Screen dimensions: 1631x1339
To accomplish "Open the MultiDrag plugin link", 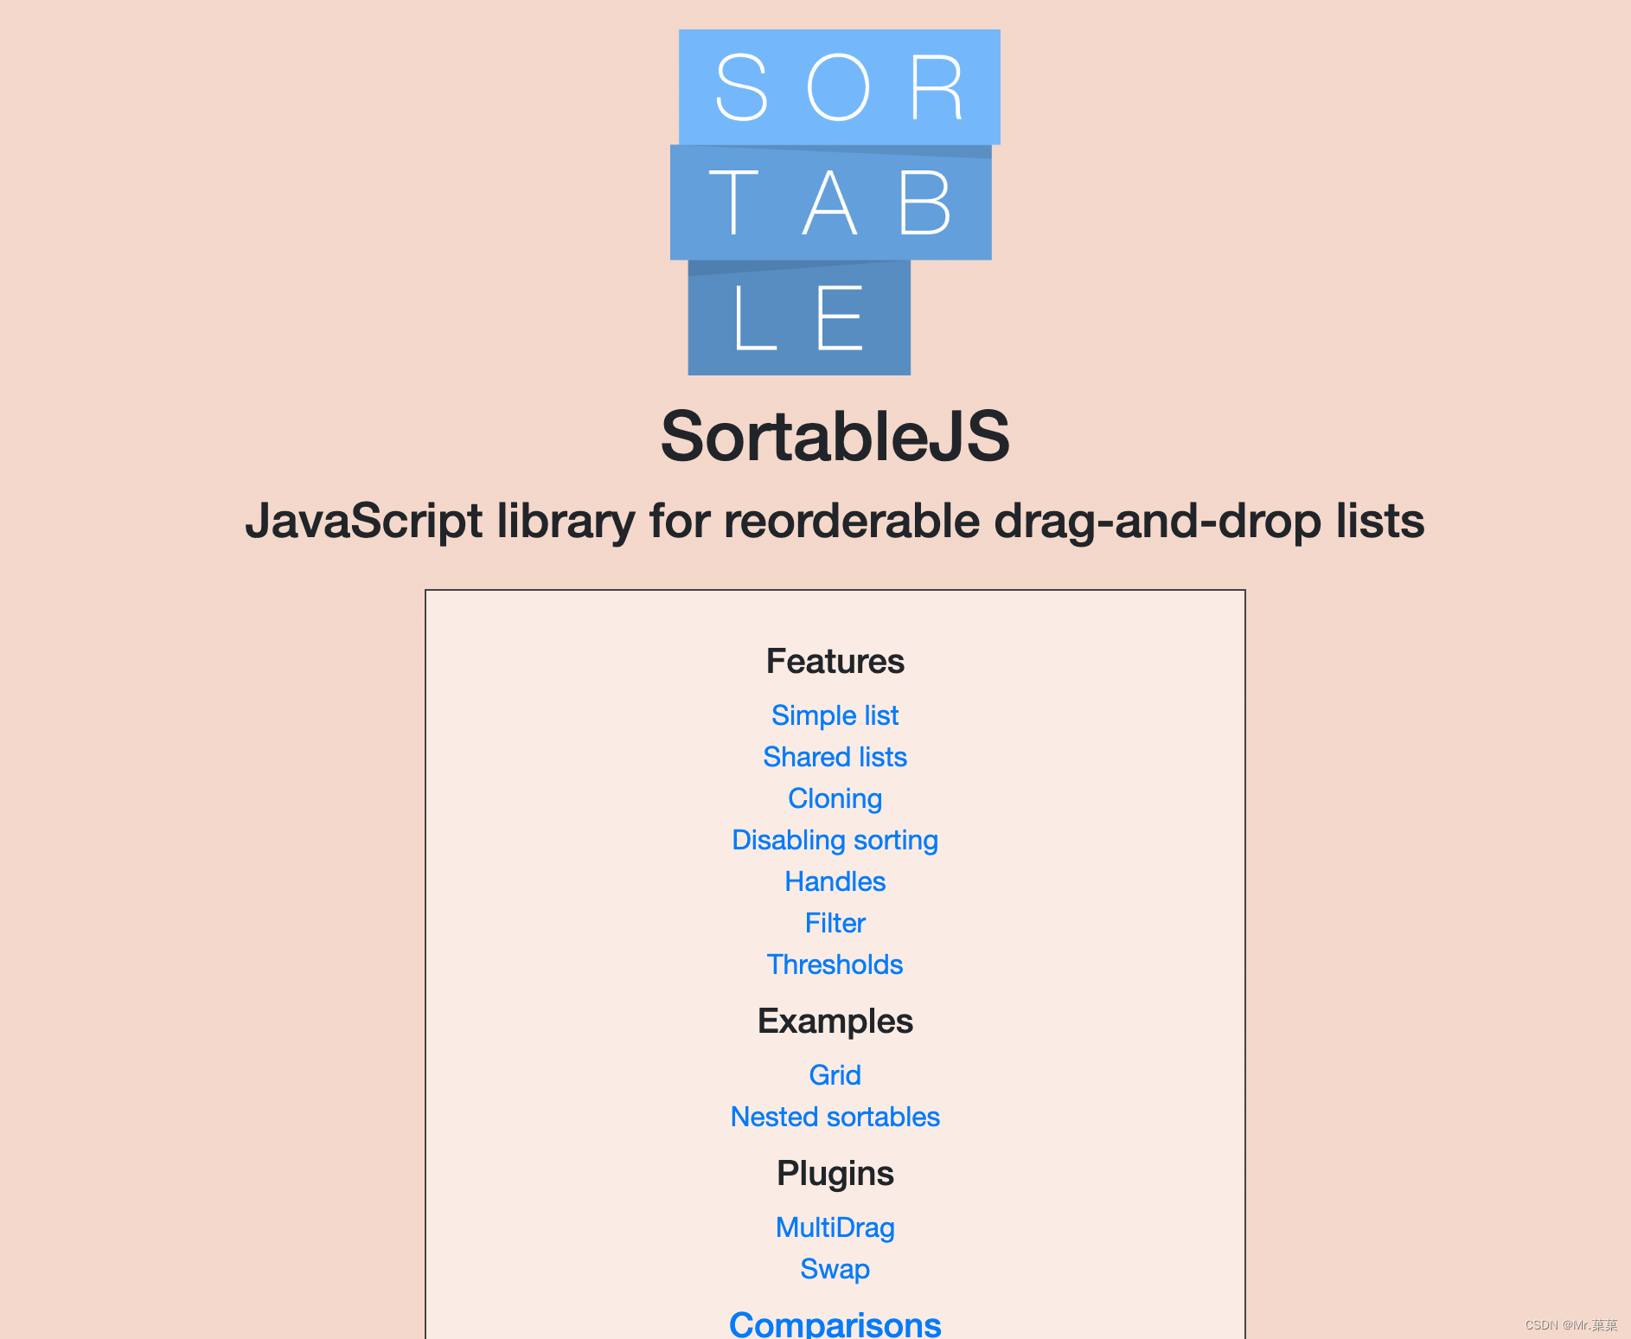I will click(x=835, y=1227).
